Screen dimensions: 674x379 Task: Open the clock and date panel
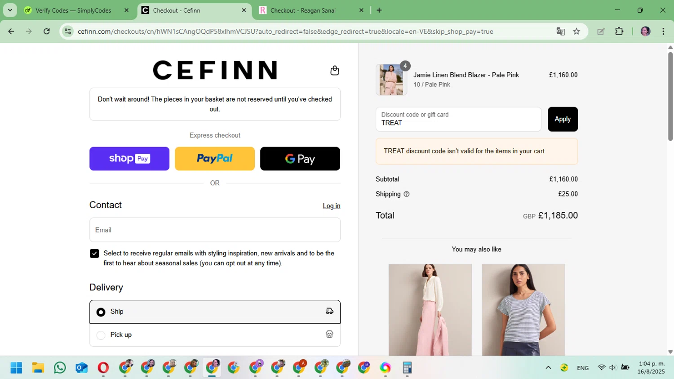point(651,368)
